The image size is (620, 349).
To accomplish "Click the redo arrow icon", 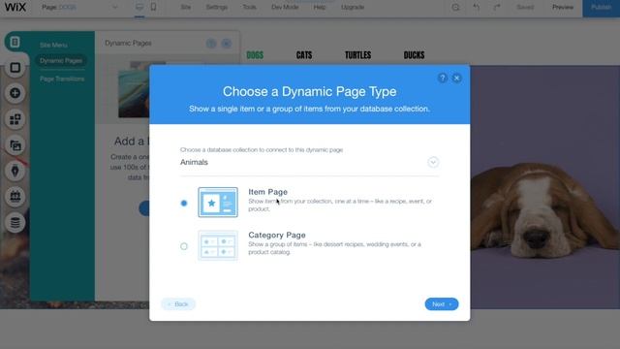I will 497,7.
